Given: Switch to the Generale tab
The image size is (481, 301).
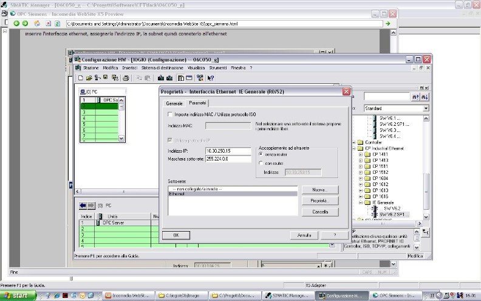Looking at the screenshot, I should pyautogui.click(x=174, y=103).
